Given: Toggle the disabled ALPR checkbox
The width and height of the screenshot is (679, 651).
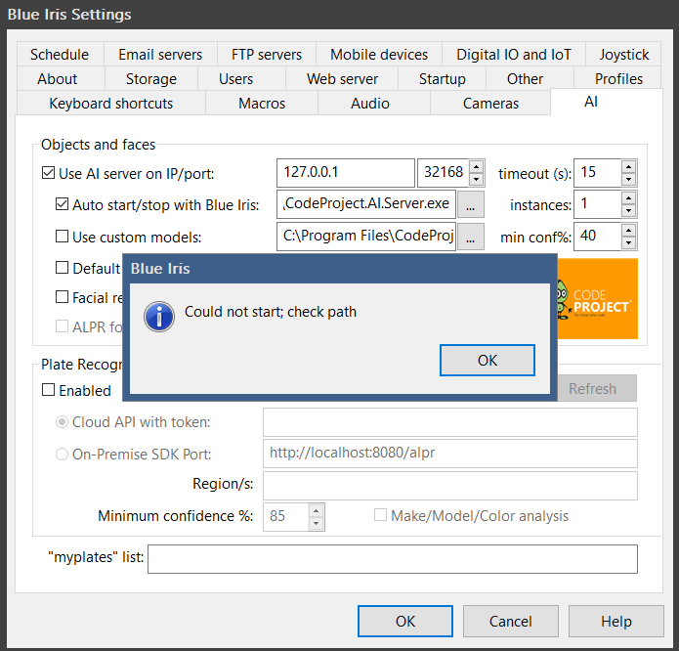Looking at the screenshot, I should [62, 325].
